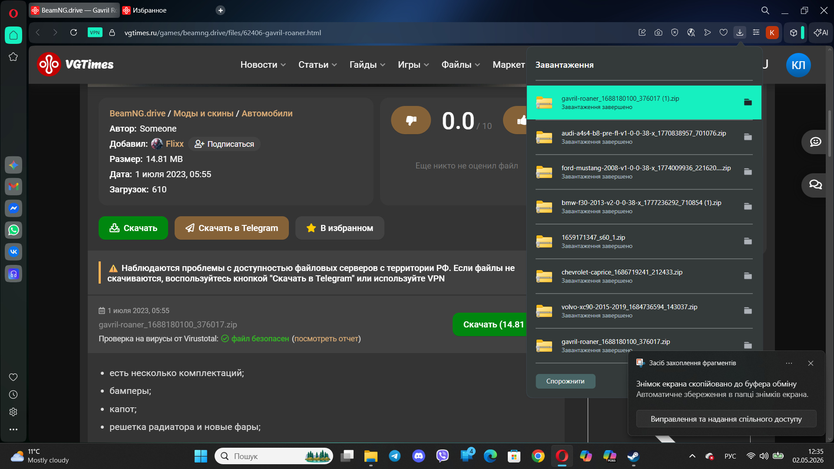This screenshot has width=834, height=469.
Task: Open the Flixx uploader profile link
Action: coord(175,144)
